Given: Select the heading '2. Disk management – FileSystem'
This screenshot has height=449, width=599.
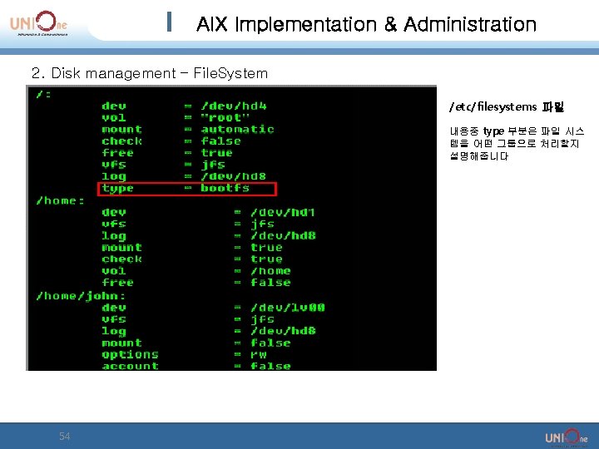Looking at the screenshot, I should point(150,73).
